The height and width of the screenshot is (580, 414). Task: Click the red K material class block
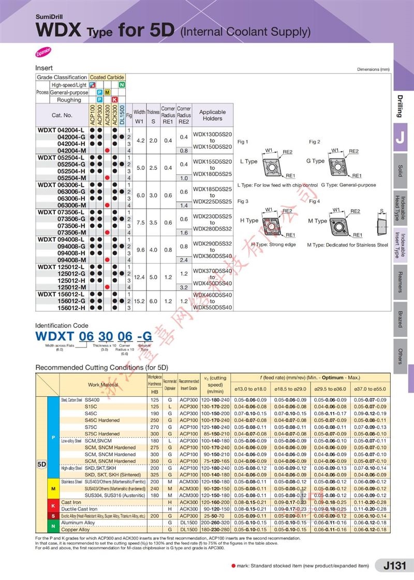click(x=53, y=505)
